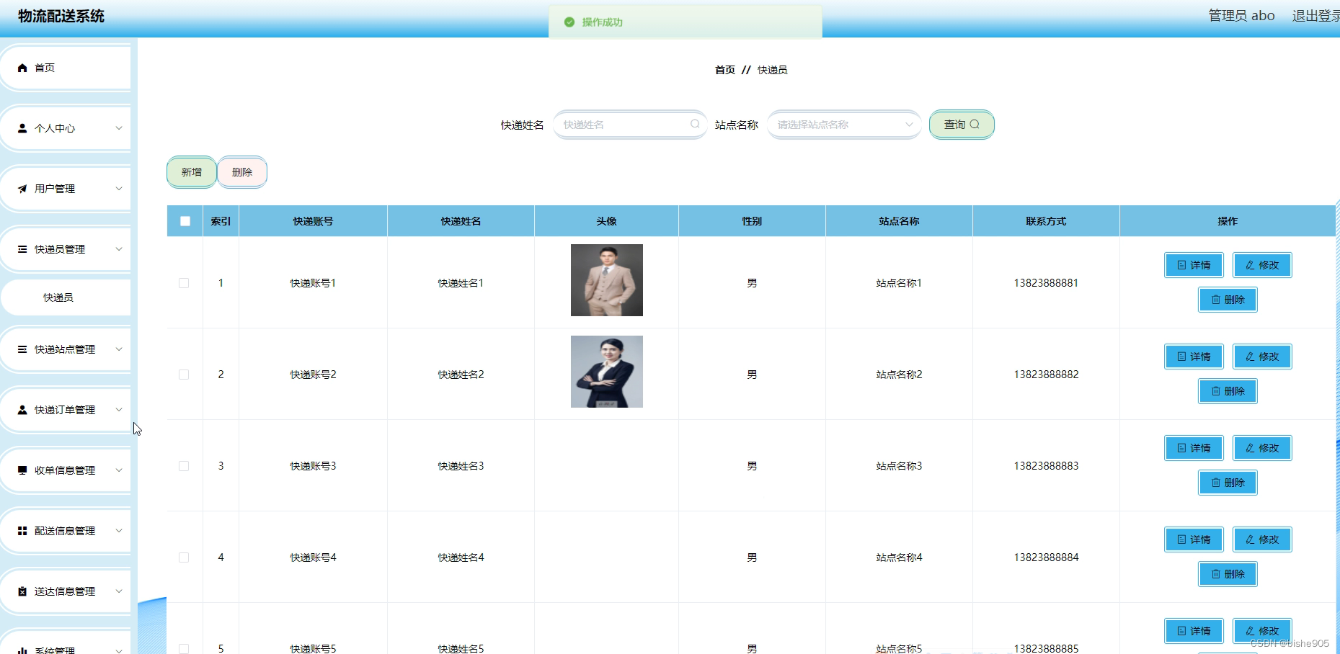Check the checkbox for row 2
Image resolution: width=1340 pixels, height=654 pixels.
tap(185, 374)
